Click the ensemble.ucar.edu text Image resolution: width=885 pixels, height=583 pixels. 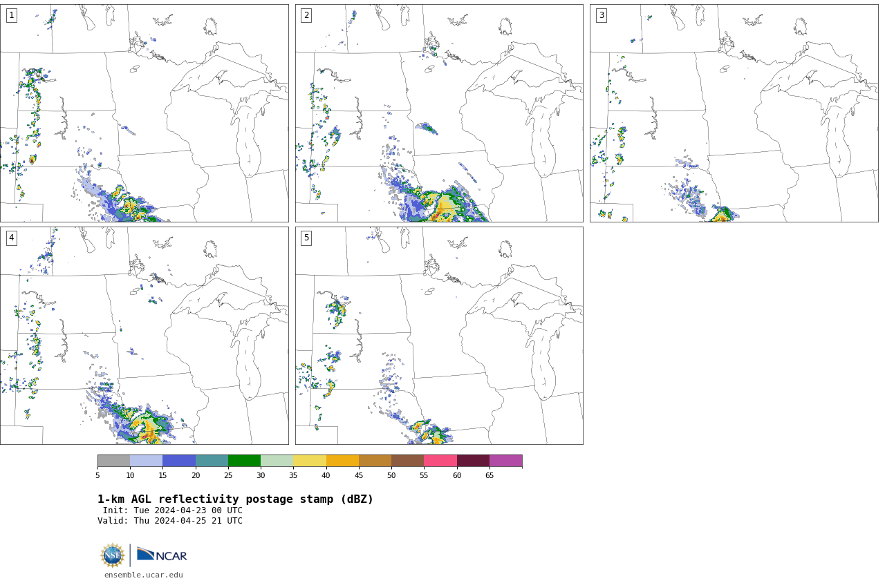(x=144, y=575)
